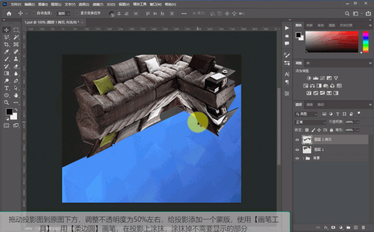Change screen mode button in toolbox
374x232 pixels.
16,126
